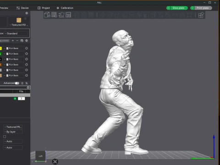Click the green filament color swatch

pyautogui.click(x=1, y=54)
